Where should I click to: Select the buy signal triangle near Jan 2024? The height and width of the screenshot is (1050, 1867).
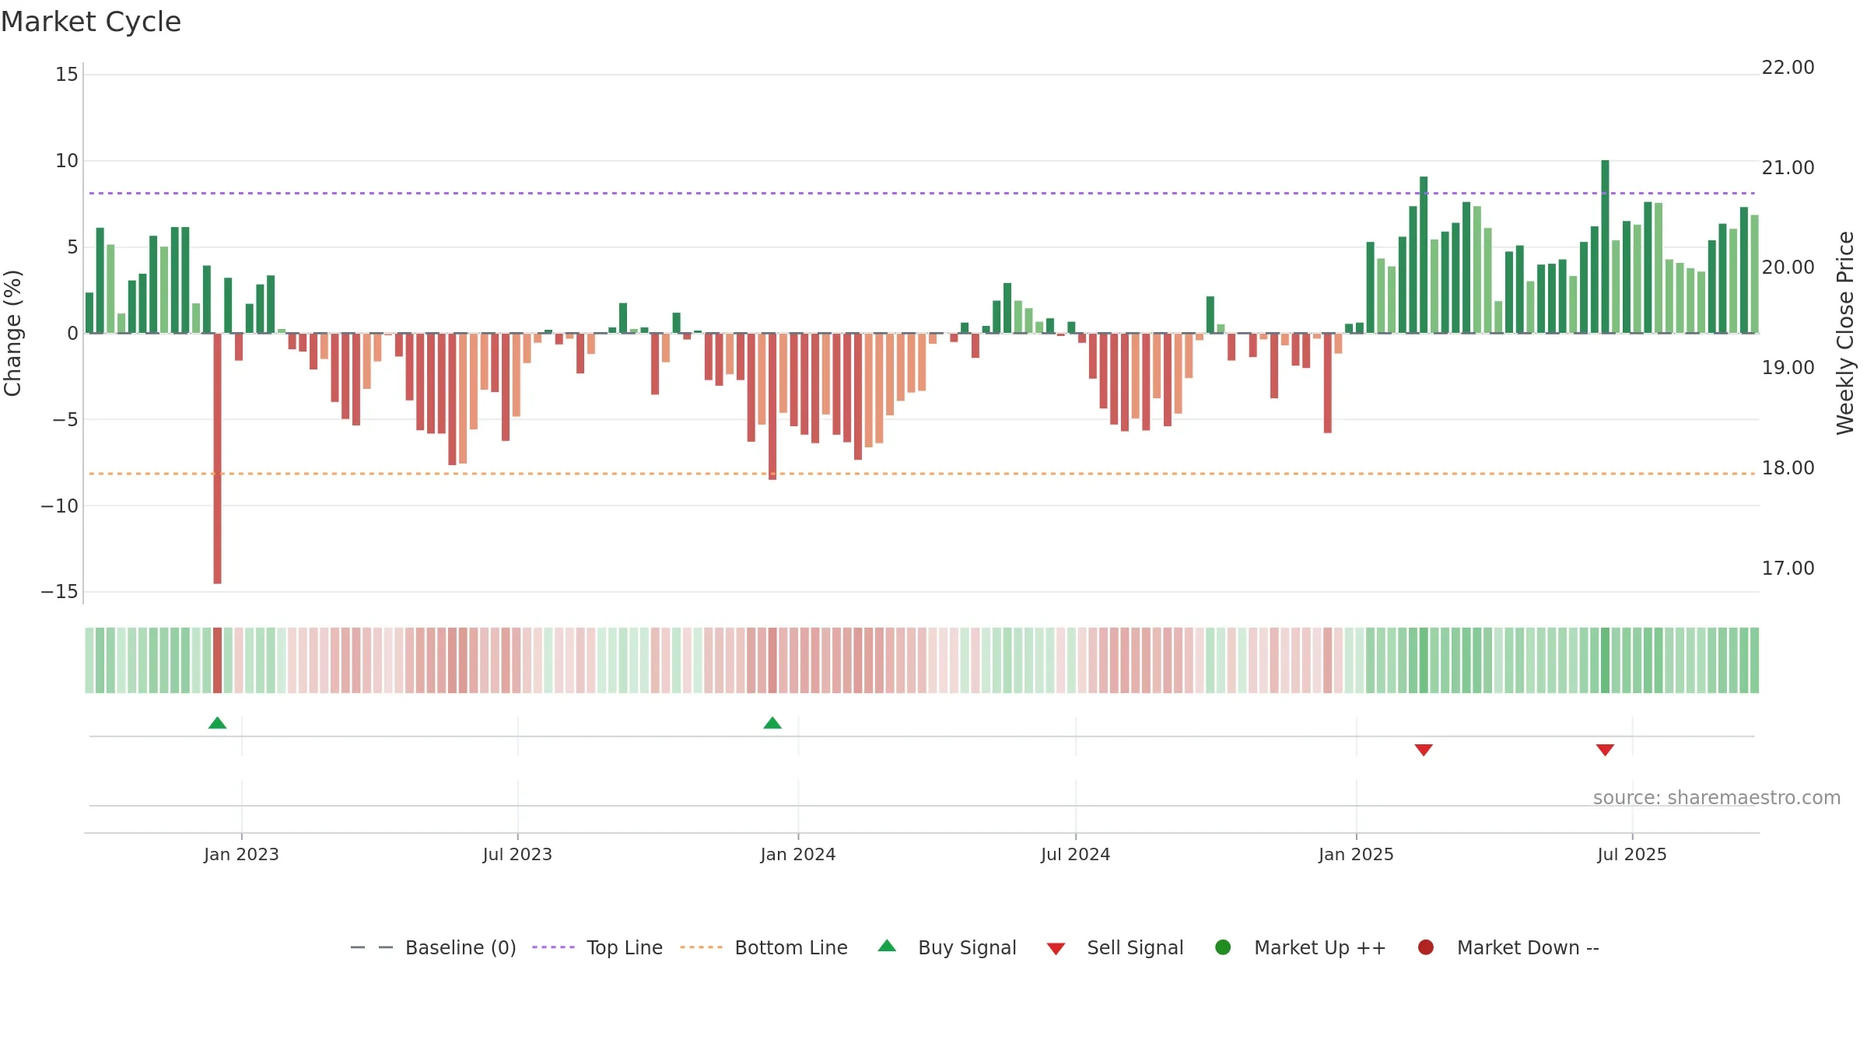[x=772, y=723]
